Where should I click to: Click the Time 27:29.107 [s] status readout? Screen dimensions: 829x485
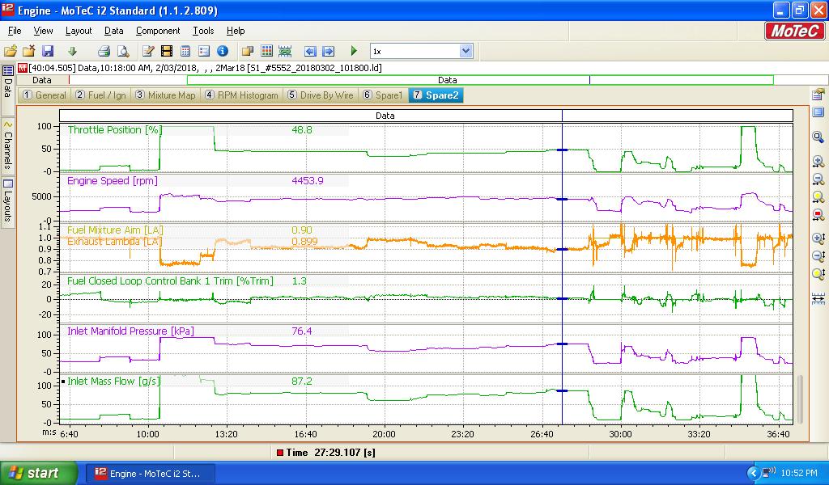325,453
